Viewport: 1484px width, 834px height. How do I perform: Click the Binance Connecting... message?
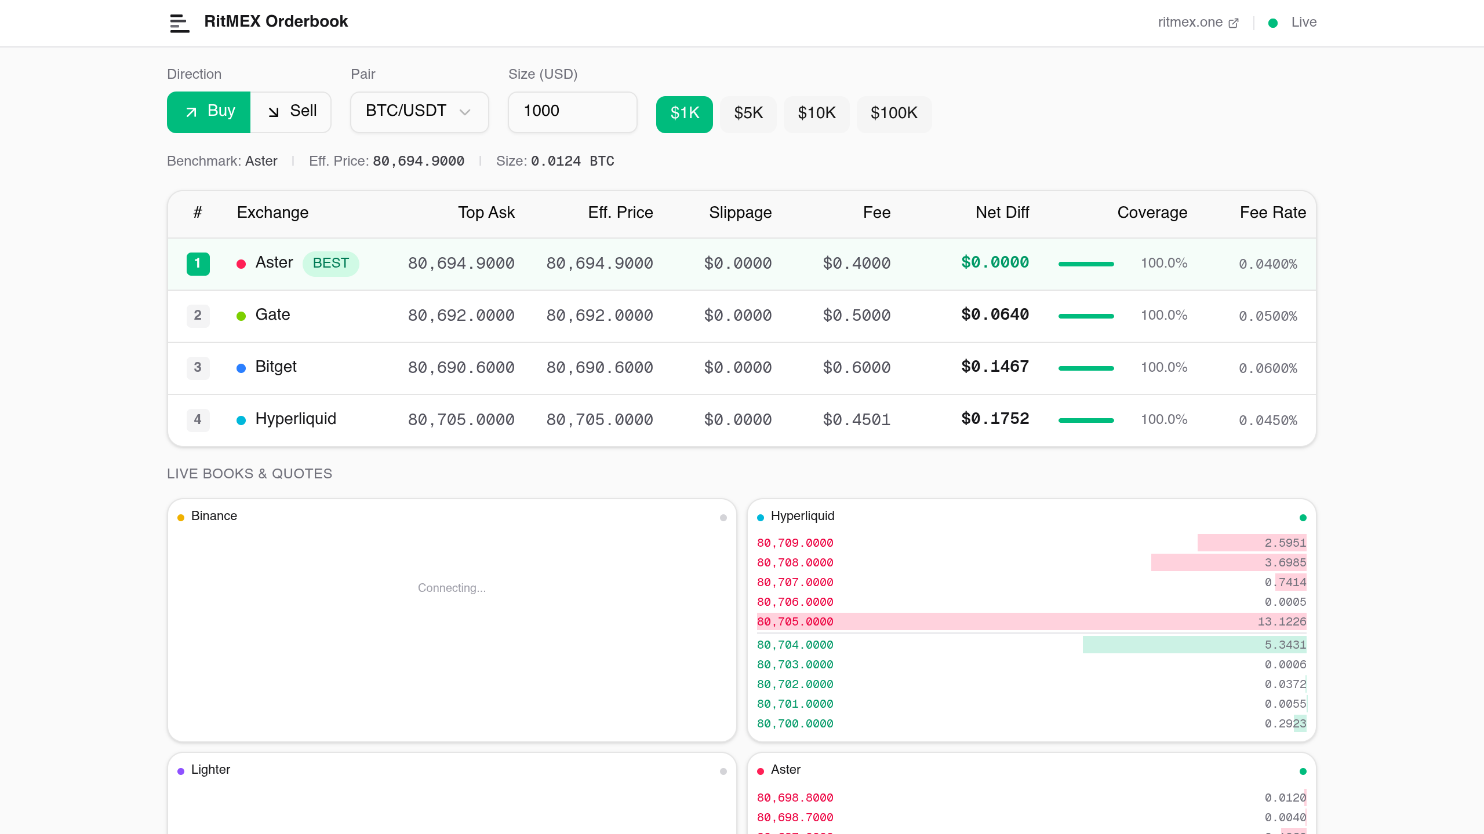tap(452, 588)
